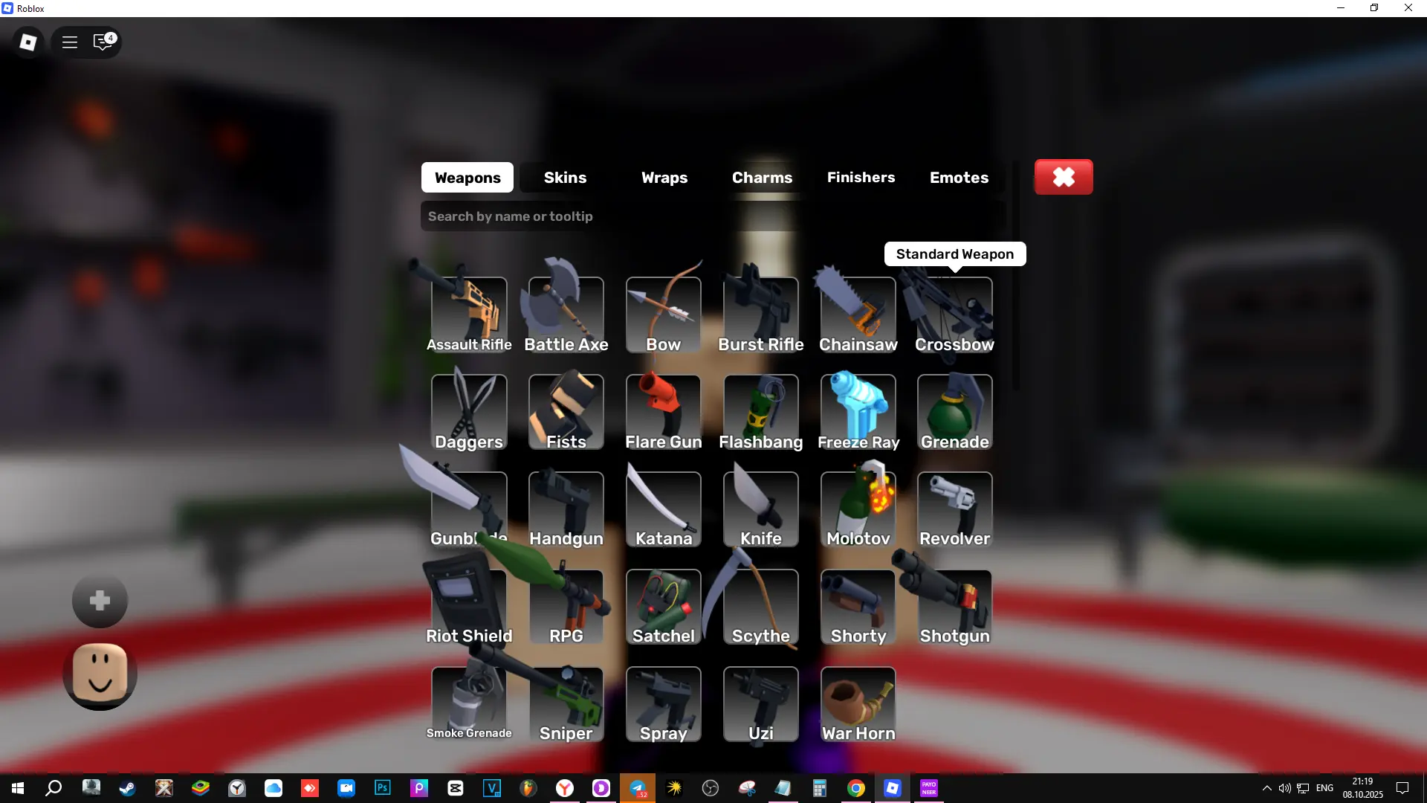Select the Molotov weapon icon

click(858, 509)
